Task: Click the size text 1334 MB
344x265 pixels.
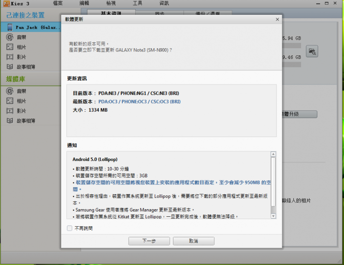Action: pyautogui.click(x=98, y=110)
